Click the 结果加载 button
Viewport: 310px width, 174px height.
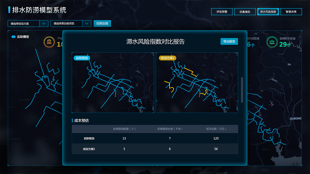pyautogui.click(x=102, y=24)
